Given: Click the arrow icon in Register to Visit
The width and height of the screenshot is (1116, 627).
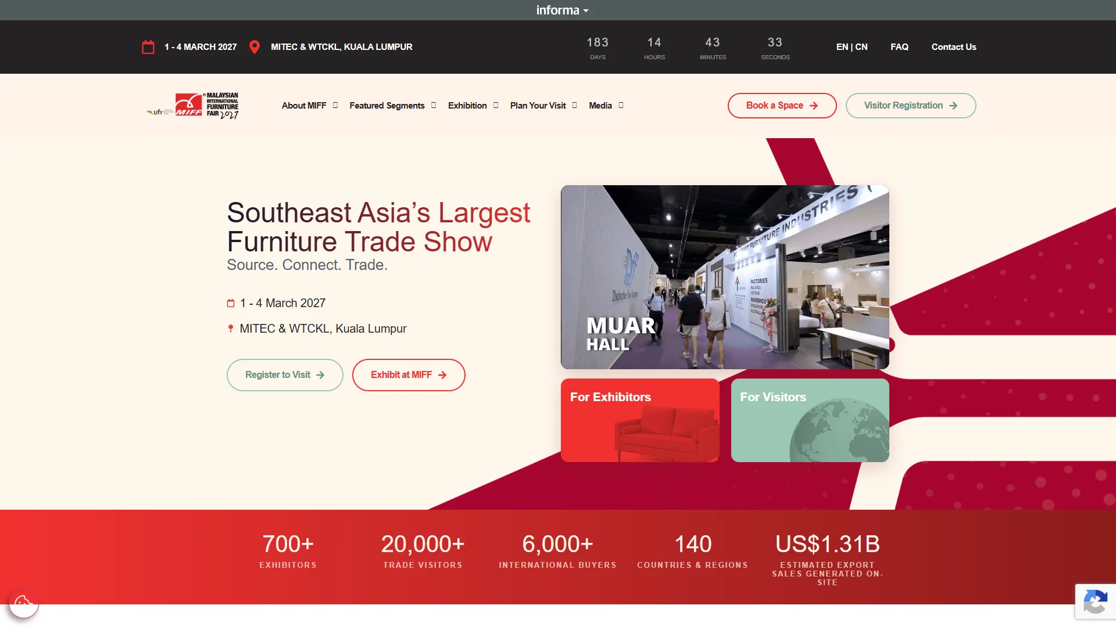Looking at the screenshot, I should point(320,375).
